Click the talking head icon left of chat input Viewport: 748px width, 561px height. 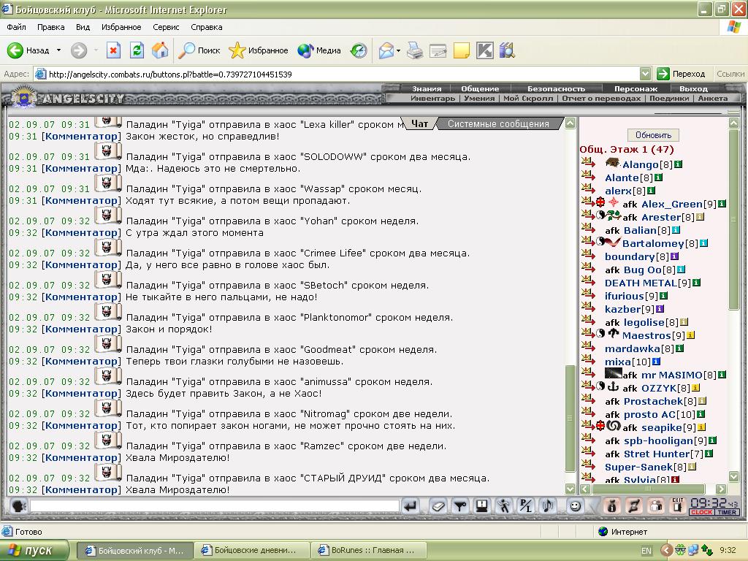[x=18, y=505]
